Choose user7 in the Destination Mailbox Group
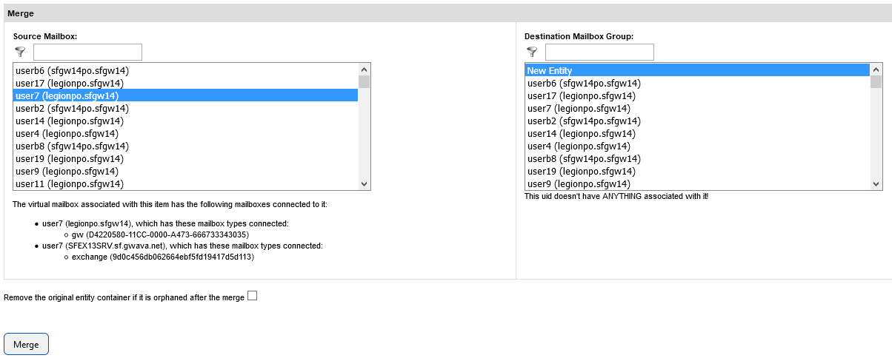892x358 pixels. pyautogui.click(x=579, y=108)
